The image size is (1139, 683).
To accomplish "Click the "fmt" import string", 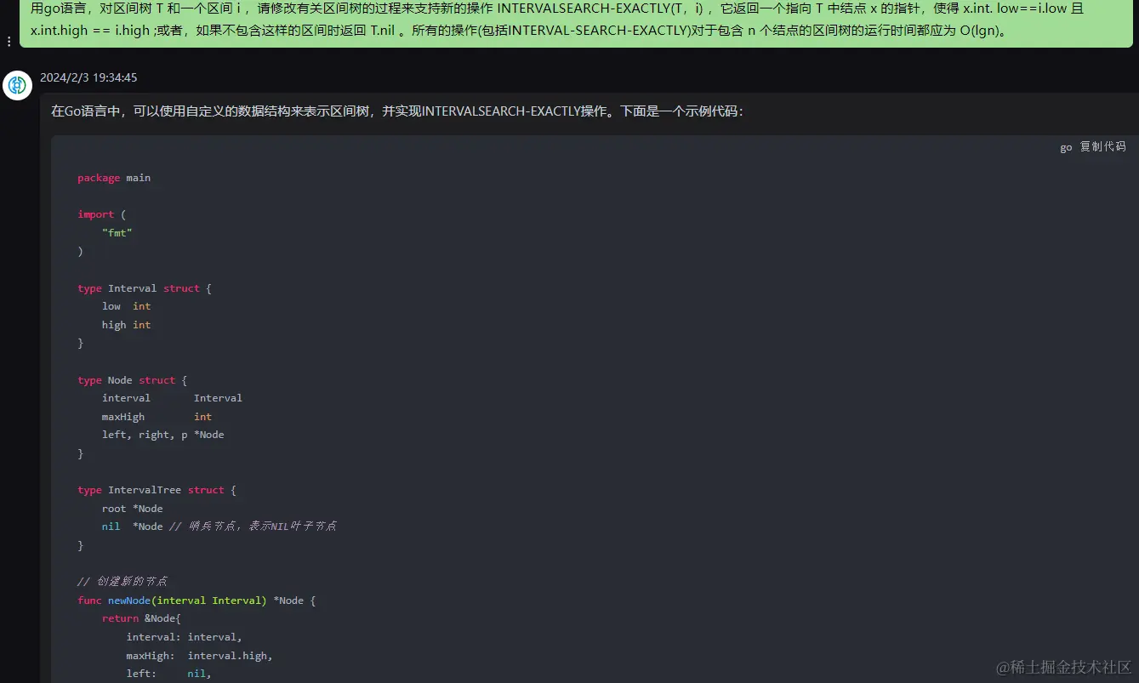I will 117,233.
